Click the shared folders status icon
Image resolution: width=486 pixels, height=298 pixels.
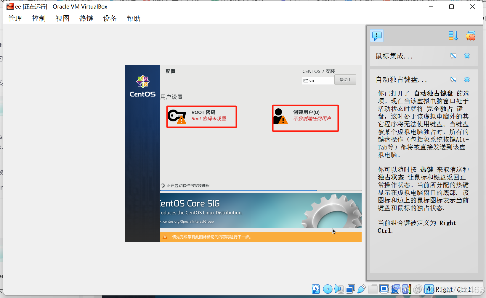click(373, 289)
